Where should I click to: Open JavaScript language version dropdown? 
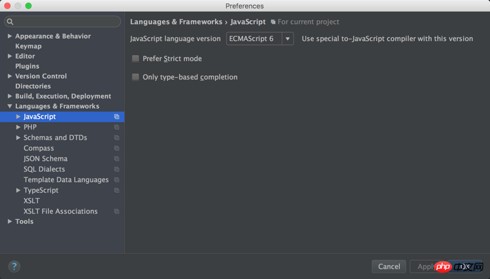(x=260, y=39)
